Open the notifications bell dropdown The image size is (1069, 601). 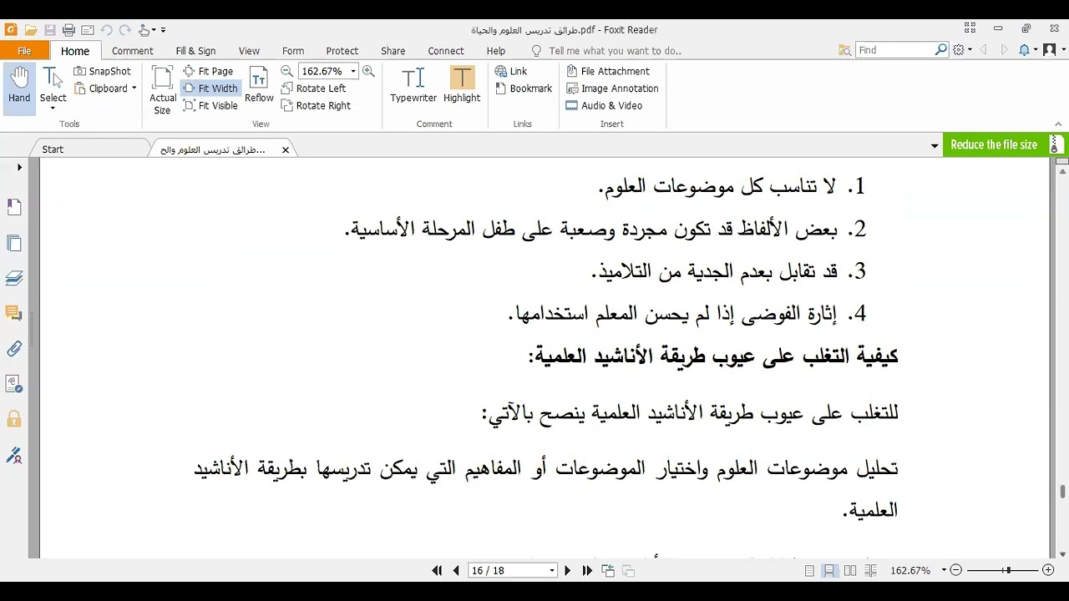click(1029, 50)
